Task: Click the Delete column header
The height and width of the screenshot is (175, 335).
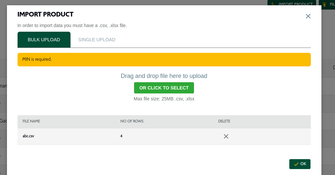Action: [224, 121]
